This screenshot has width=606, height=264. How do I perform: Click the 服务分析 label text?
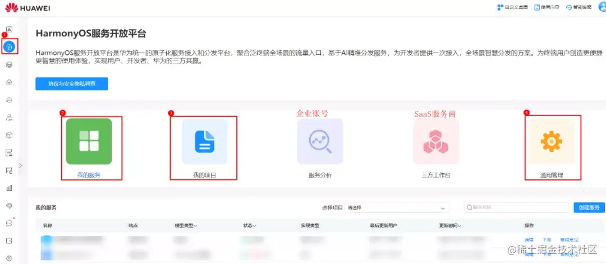pos(320,175)
